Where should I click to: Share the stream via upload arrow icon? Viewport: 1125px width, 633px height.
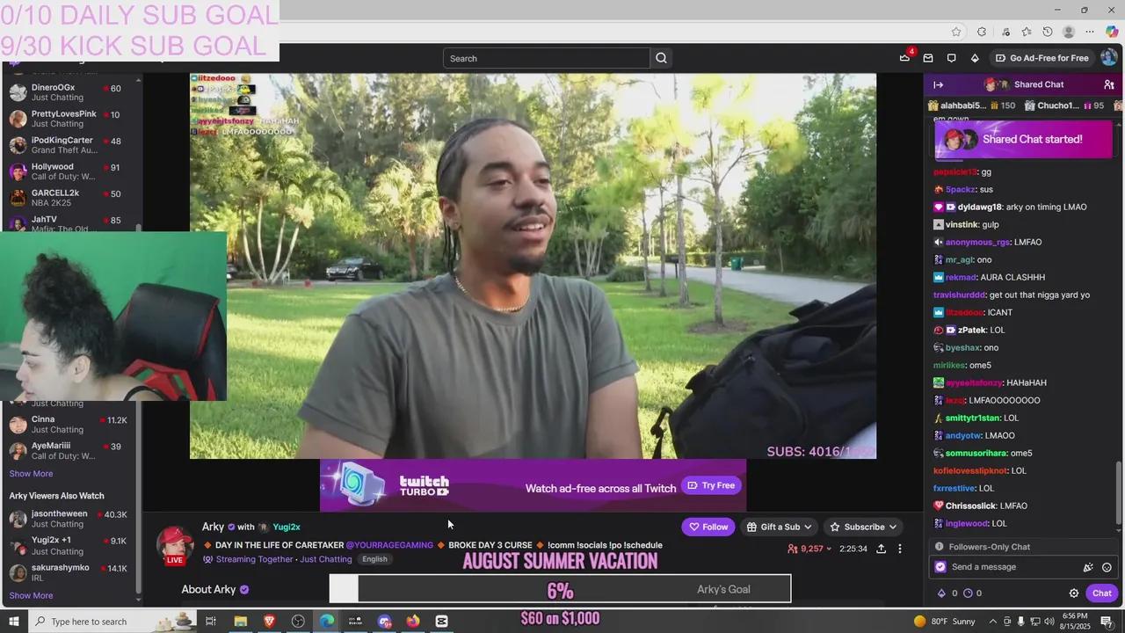pos(881,549)
